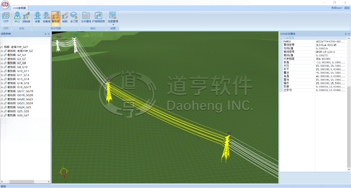This screenshot has width=351, height=188.
Task: Click the property panel scroll-down arrow
Action: coord(349,169)
